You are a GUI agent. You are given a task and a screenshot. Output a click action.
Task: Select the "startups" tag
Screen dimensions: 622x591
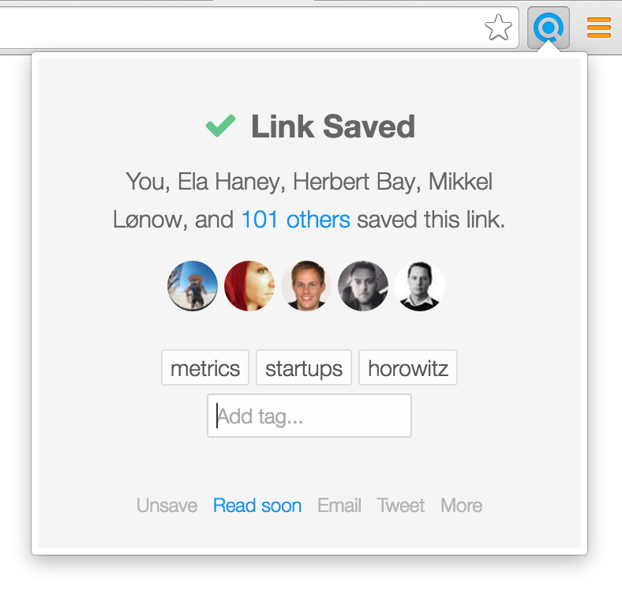click(304, 368)
